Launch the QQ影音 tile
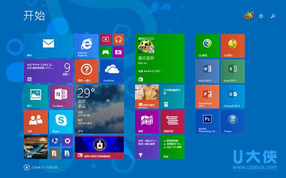Screen dimensions: 286x178 pyautogui.click(x=207, y=46)
